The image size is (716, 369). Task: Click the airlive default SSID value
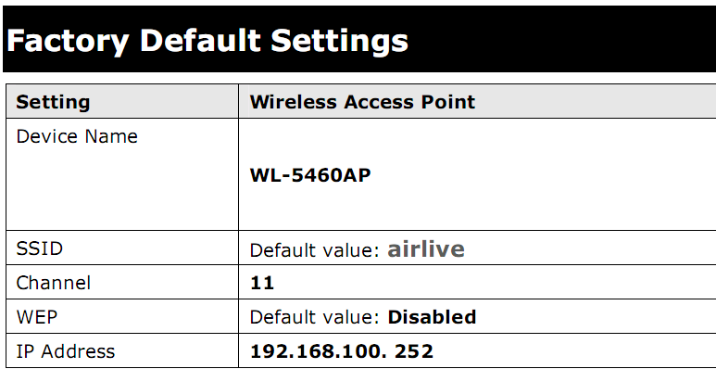pyautogui.click(x=426, y=249)
